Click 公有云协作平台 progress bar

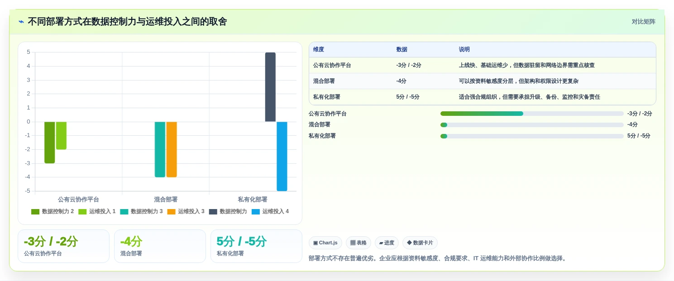coord(532,114)
